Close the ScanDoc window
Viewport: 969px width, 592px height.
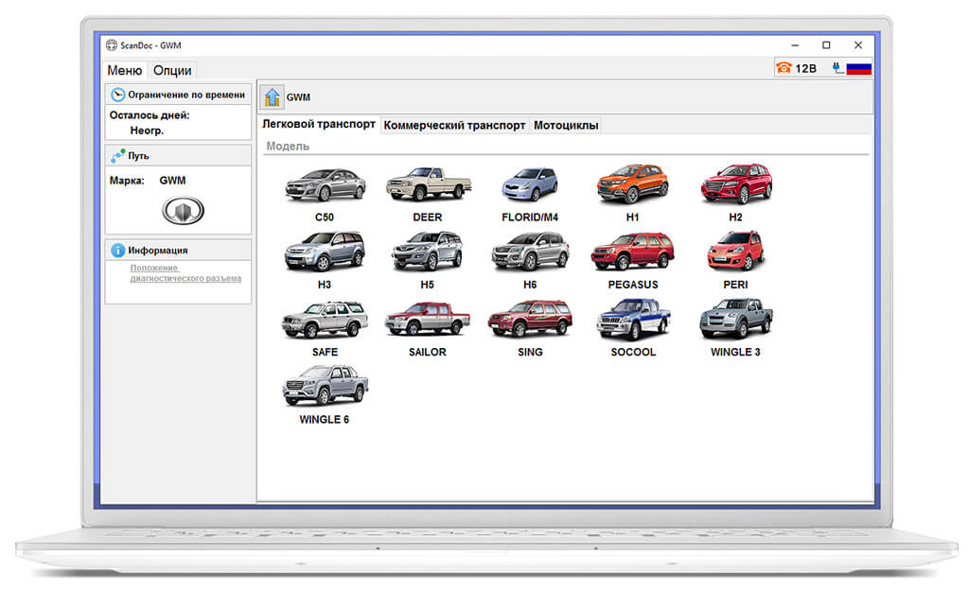pos(858,45)
